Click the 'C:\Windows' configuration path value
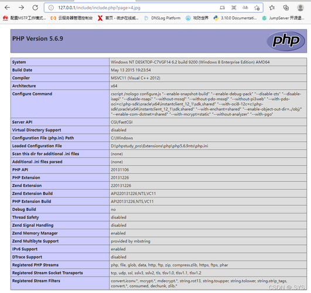 [122, 138]
